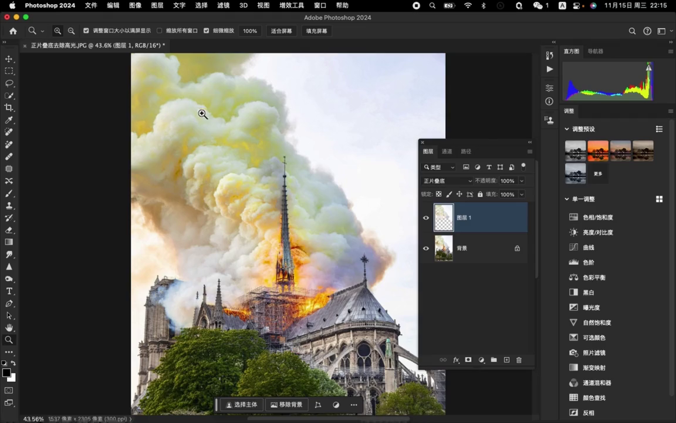Select the Crop tool

pyautogui.click(x=9, y=108)
